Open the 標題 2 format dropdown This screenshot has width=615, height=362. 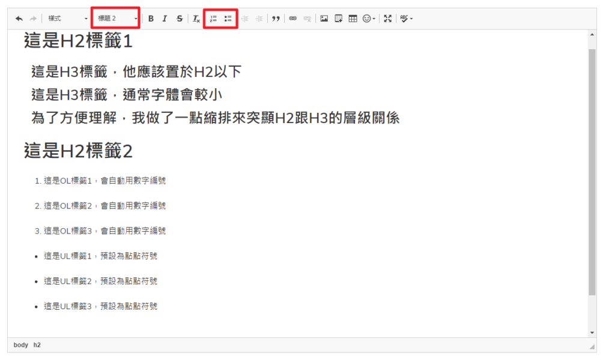point(117,19)
